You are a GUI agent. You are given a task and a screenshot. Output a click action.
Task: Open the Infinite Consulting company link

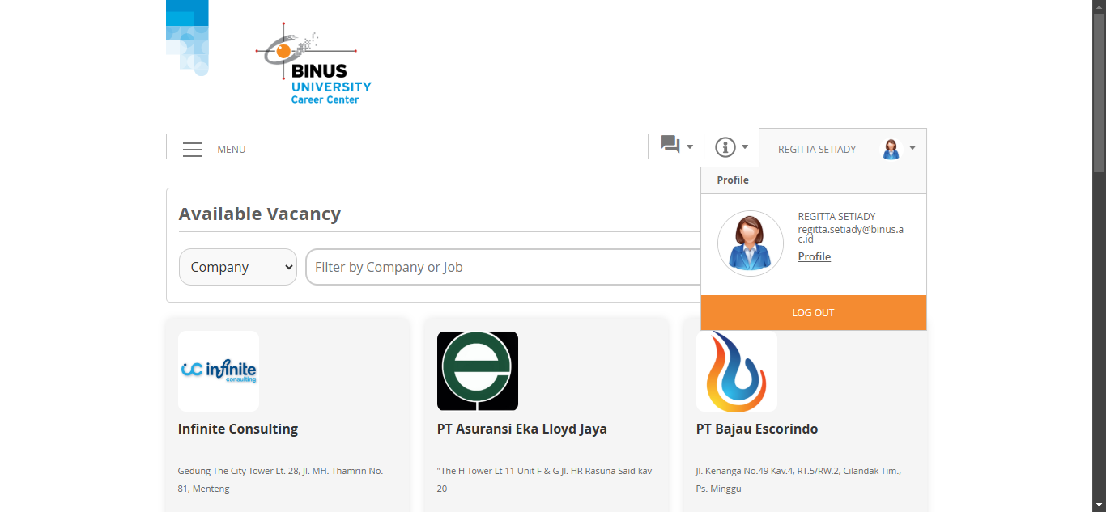(238, 429)
